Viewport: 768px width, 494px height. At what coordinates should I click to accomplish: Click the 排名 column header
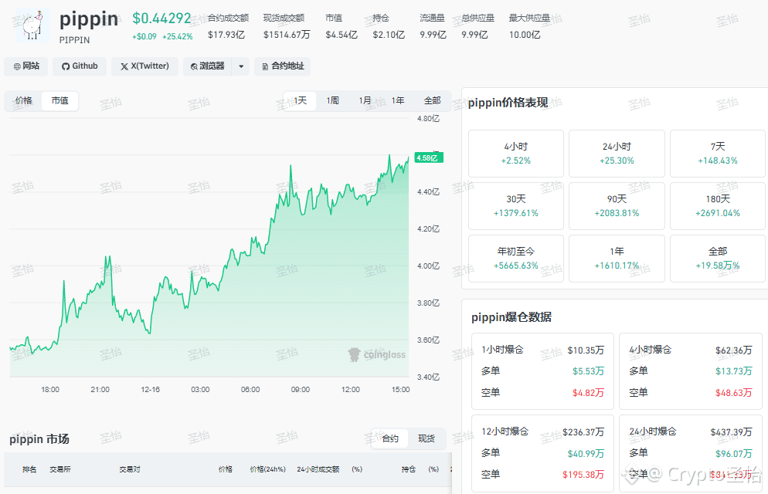coord(29,469)
